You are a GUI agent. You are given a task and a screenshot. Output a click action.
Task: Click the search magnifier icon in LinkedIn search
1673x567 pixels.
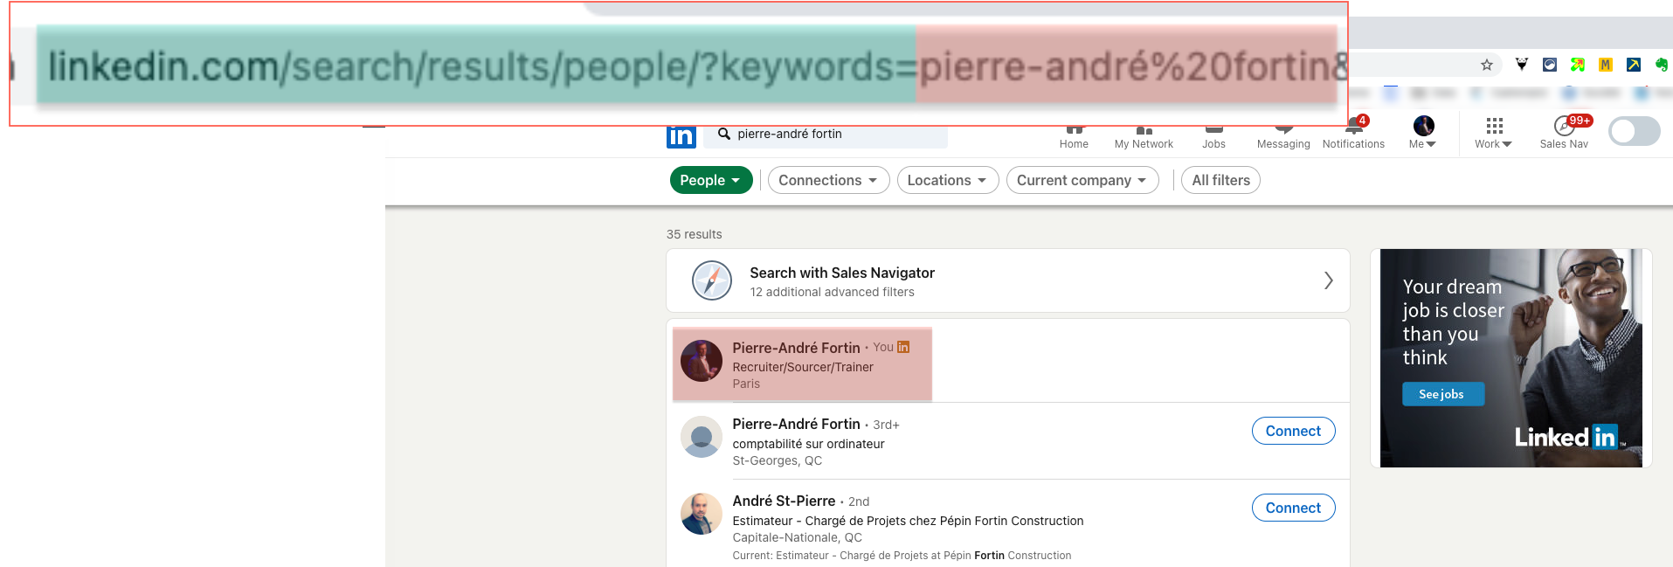(x=723, y=134)
